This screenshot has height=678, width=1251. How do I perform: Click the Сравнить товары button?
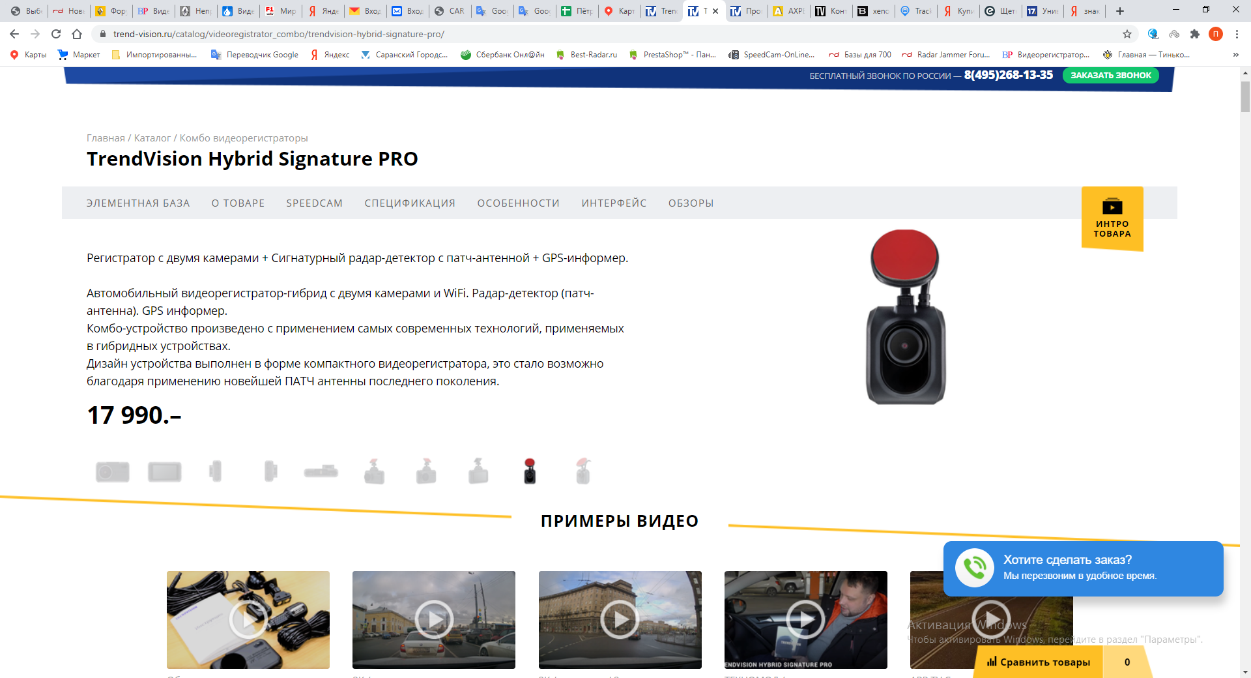pos(1039,662)
